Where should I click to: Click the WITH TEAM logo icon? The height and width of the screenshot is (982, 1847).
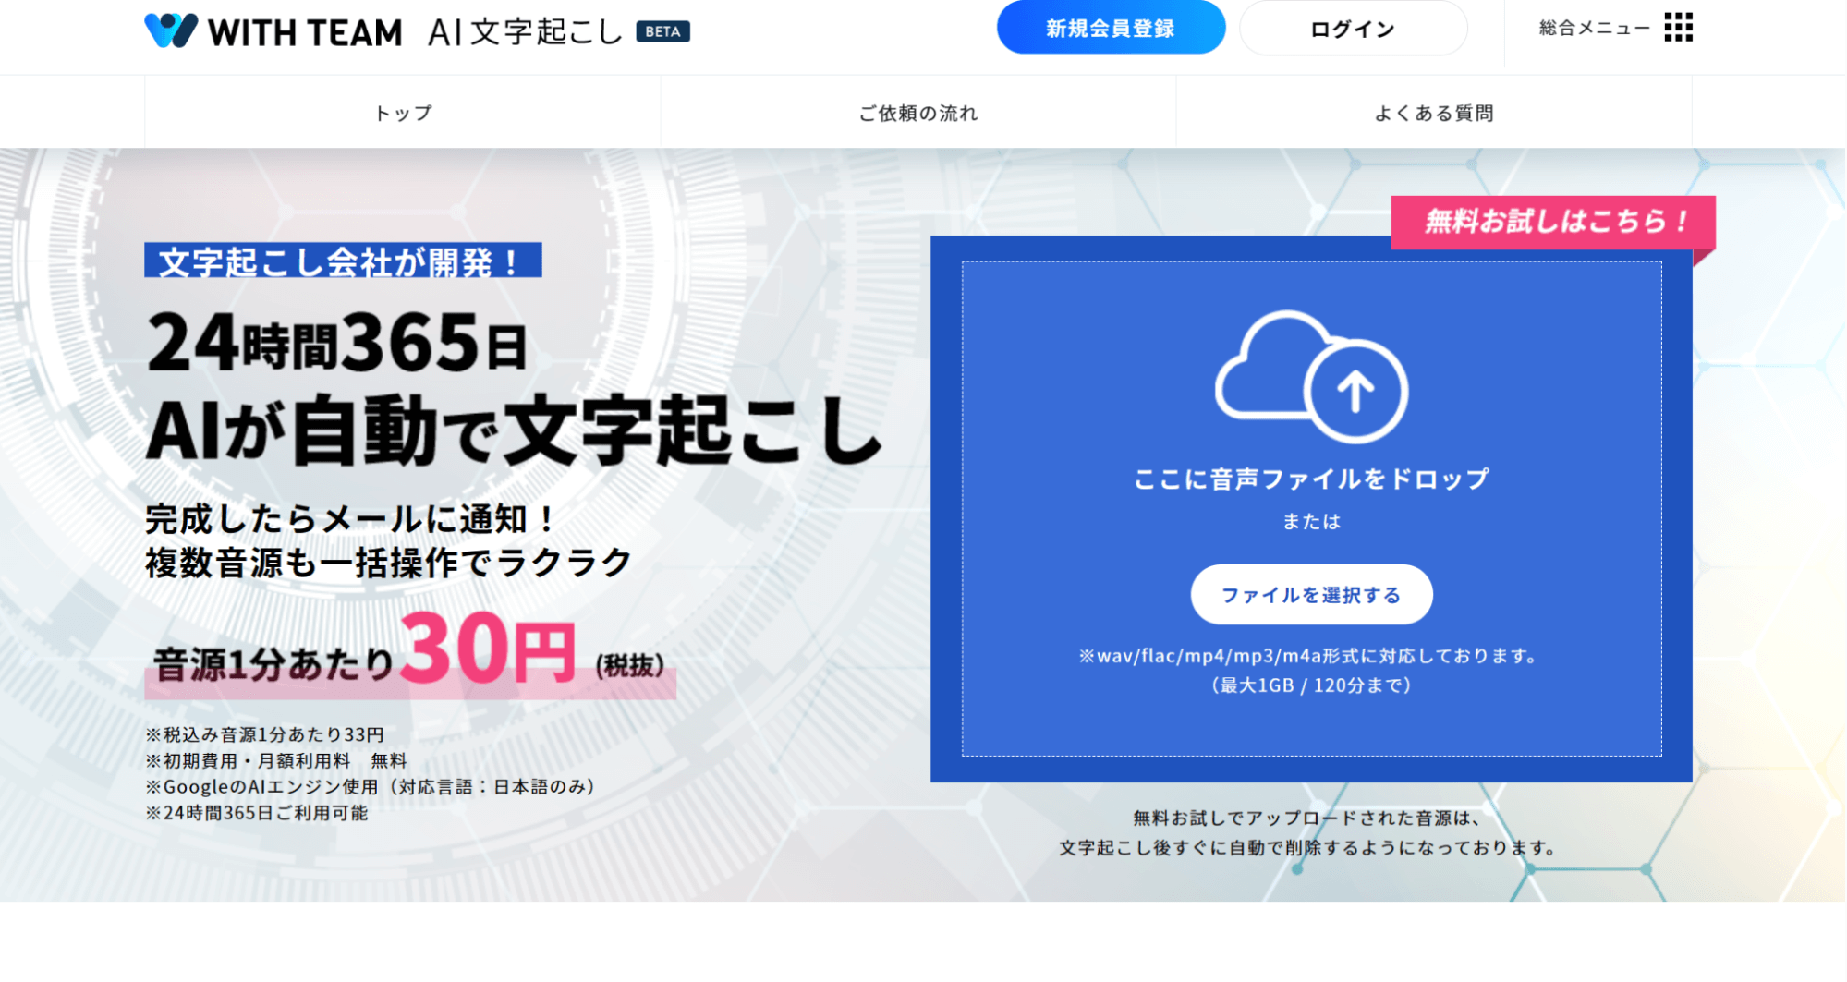click(x=171, y=30)
